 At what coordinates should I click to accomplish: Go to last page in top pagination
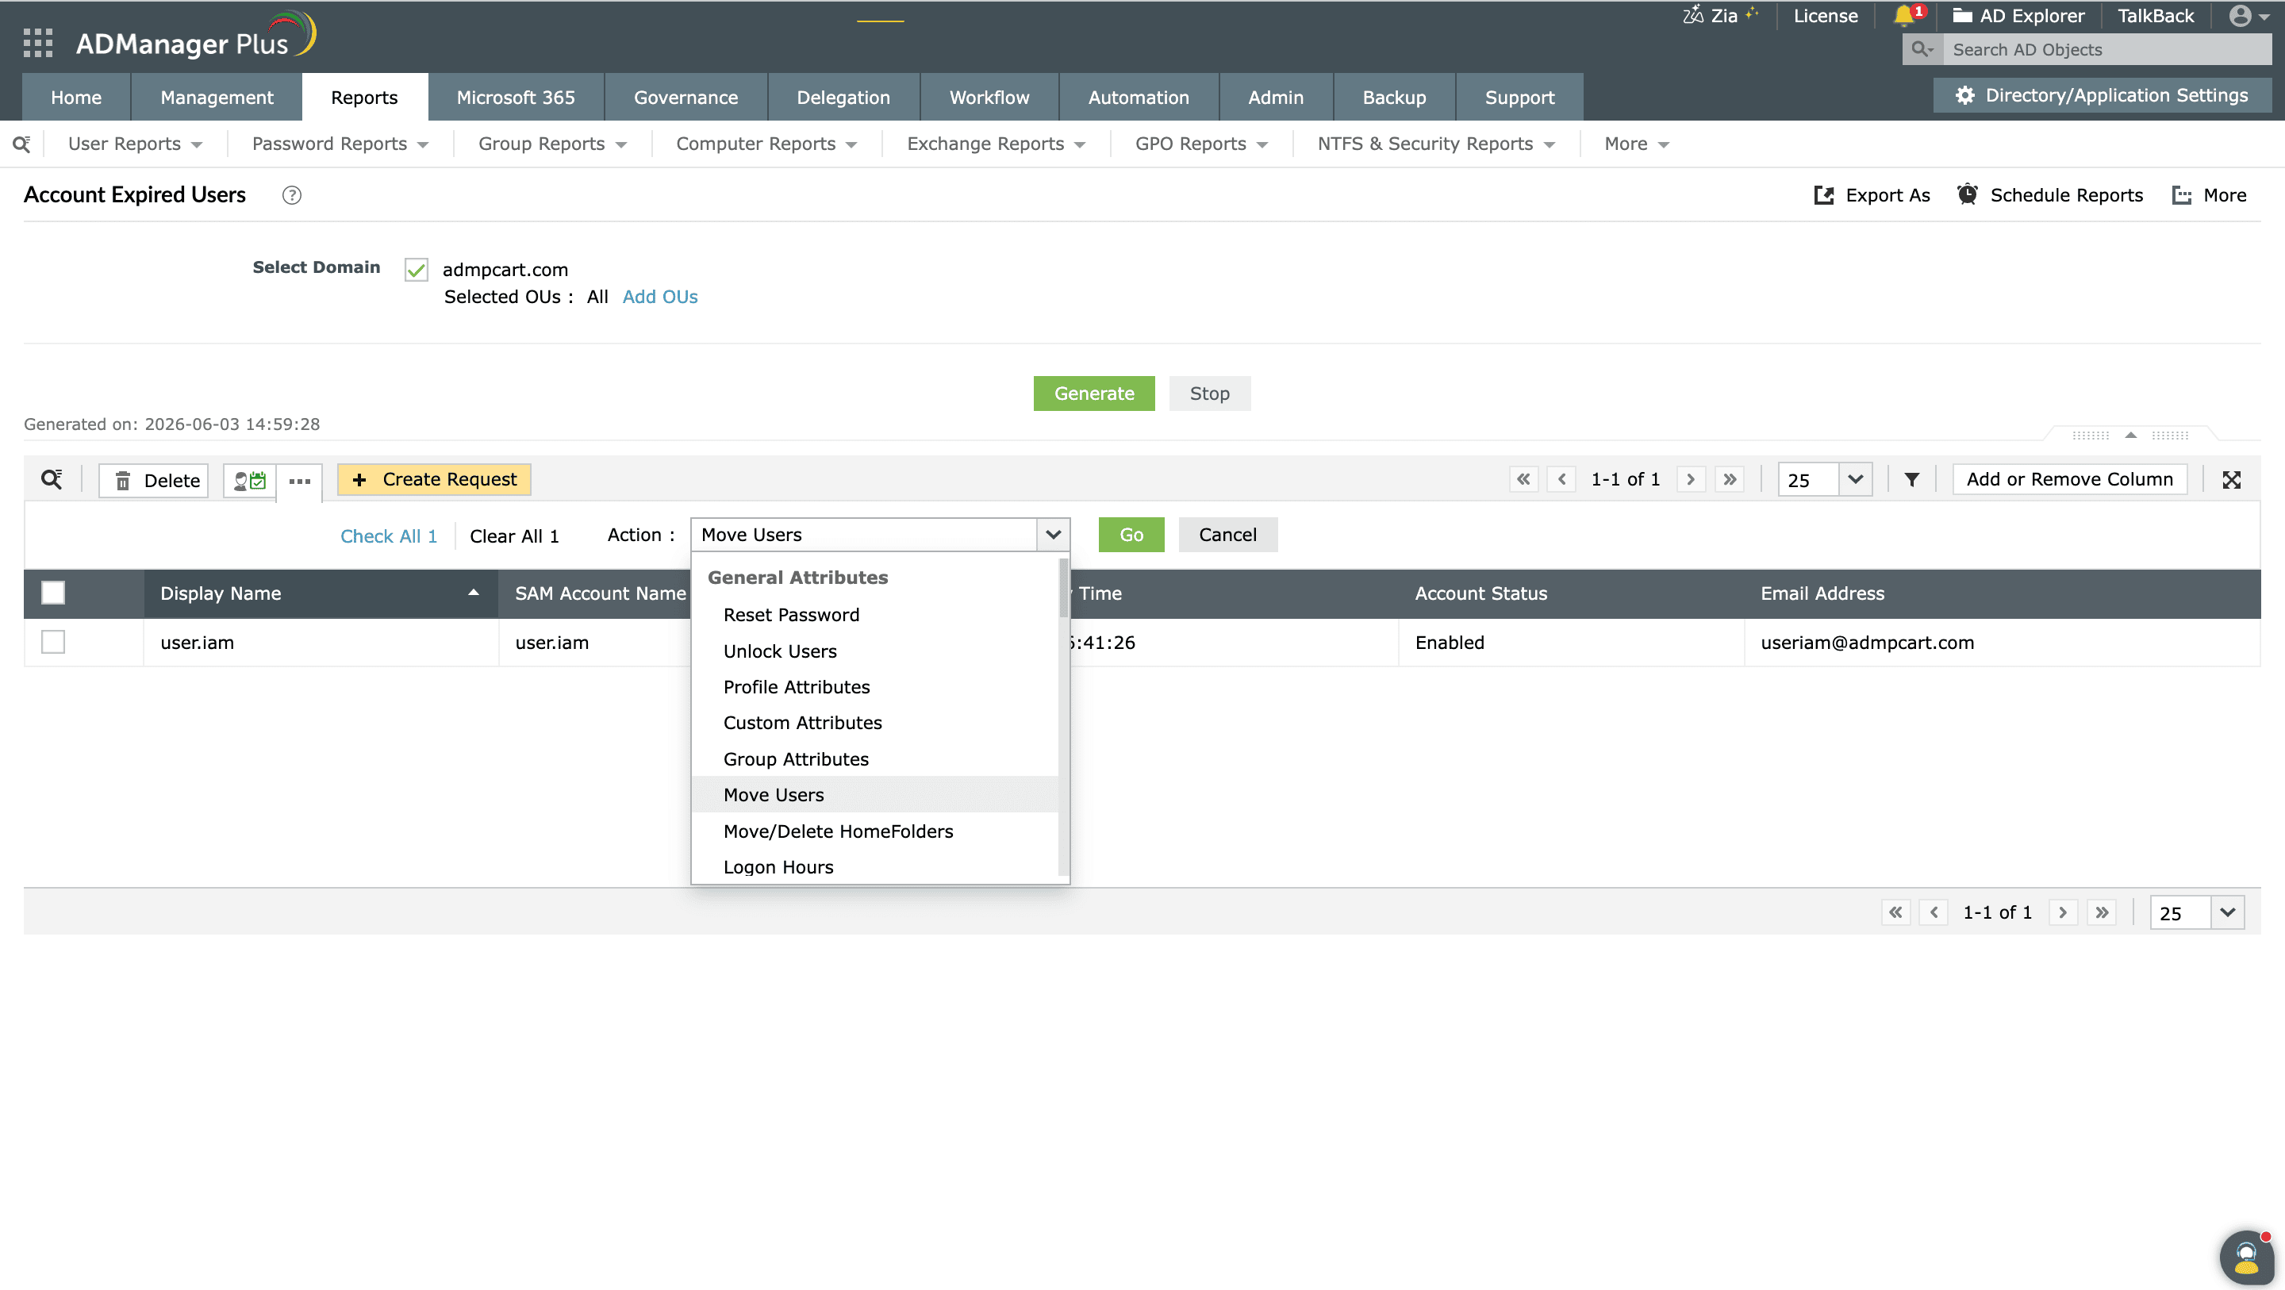click(1729, 480)
